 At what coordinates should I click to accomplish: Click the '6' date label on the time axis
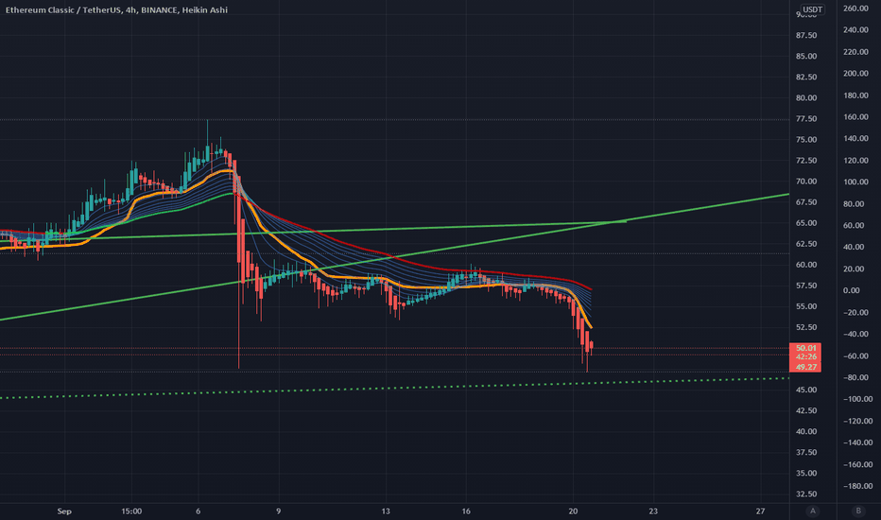point(198,511)
